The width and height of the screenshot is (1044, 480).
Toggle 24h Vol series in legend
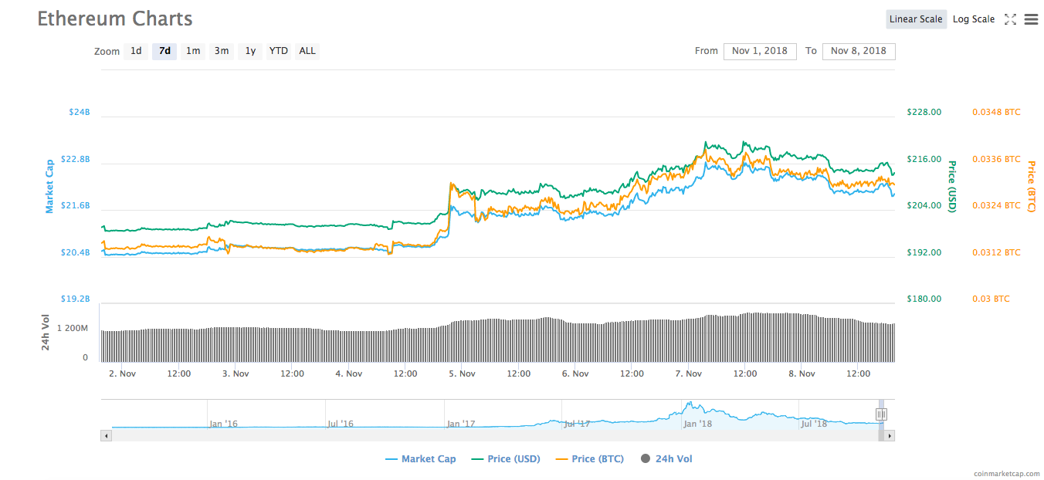click(x=666, y=459)
